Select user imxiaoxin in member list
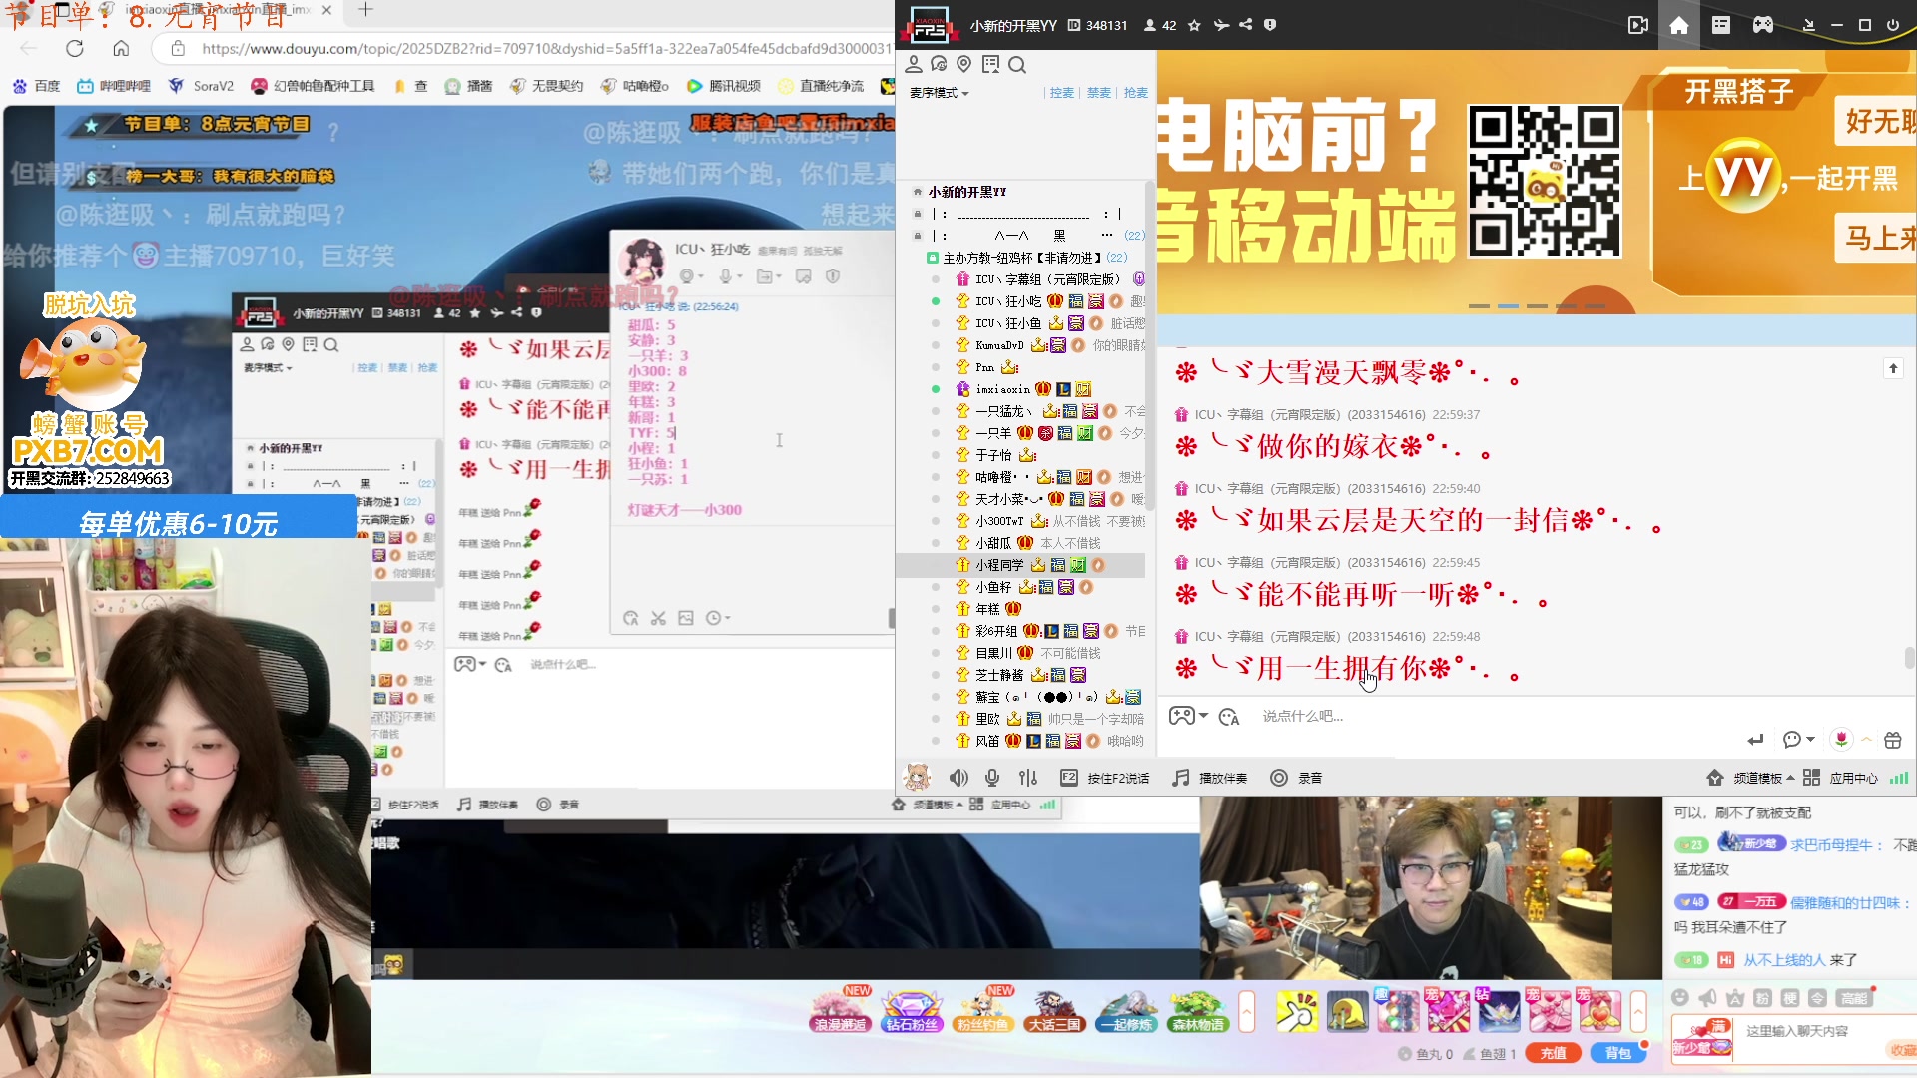Screen dimensions: 1917x1078 click(1020, 389)
